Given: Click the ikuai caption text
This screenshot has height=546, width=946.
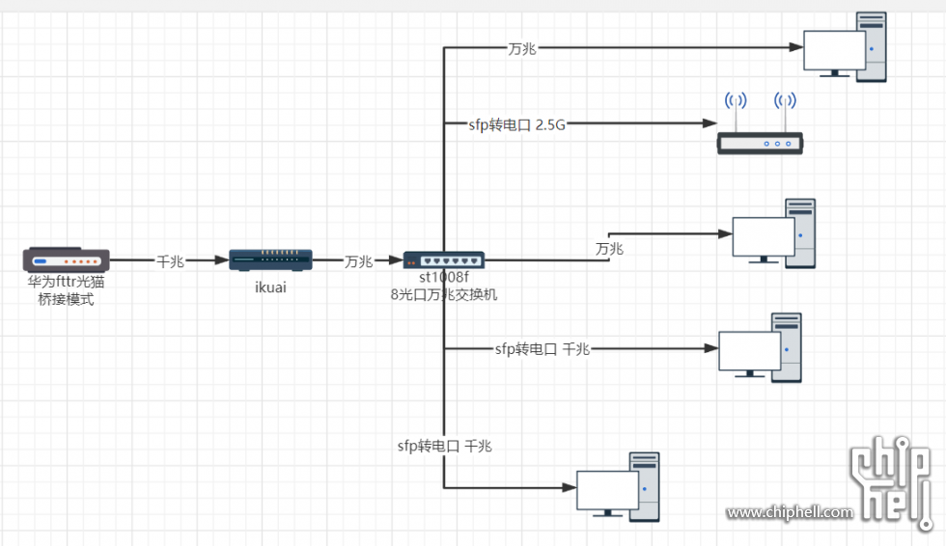Looking at the screenshot, I should pyautogui.click(x=270, y=287).
